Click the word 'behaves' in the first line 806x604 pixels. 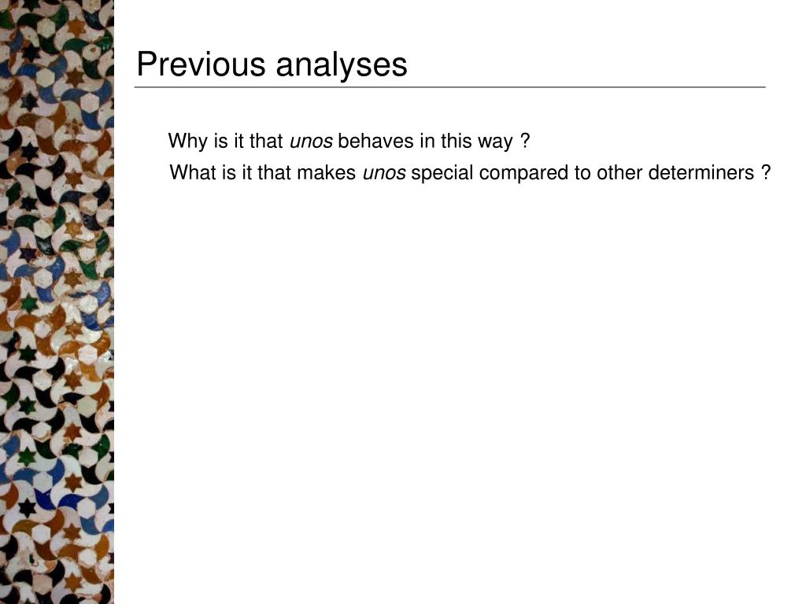375,141
